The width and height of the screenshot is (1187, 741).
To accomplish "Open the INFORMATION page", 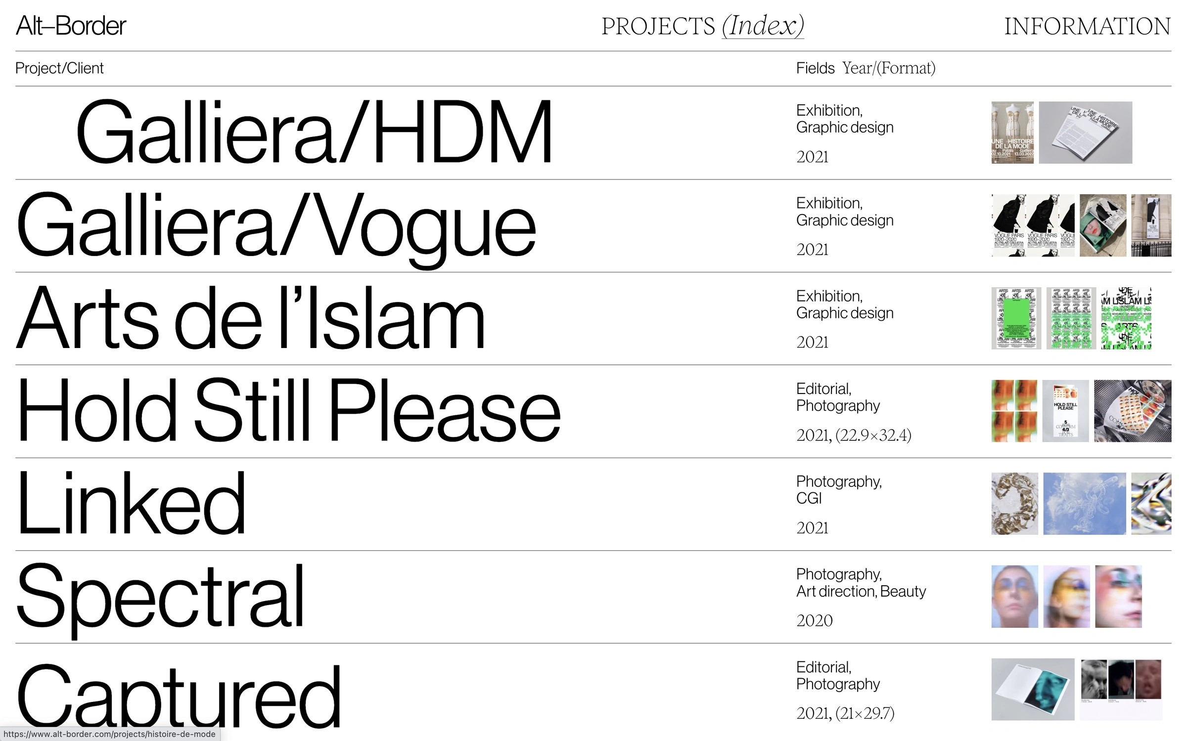I will (1087, 26).
